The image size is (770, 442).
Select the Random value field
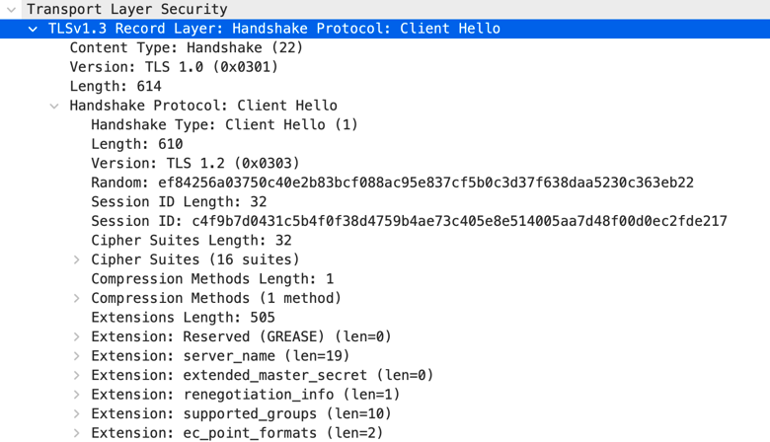(385, 183)
